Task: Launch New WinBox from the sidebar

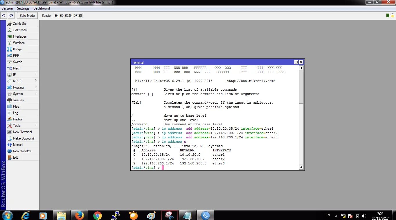Action: [x=22, y=151]
